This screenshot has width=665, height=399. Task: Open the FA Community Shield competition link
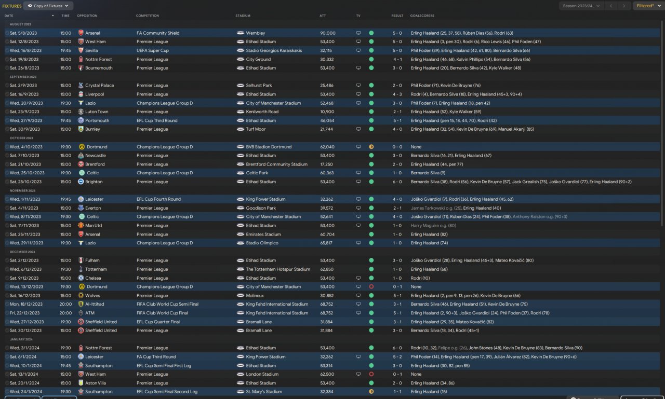point(158,33)
